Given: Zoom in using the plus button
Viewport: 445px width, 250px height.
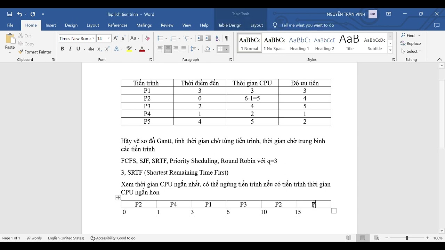Looking at the screenshot, I should pos(428,238).
